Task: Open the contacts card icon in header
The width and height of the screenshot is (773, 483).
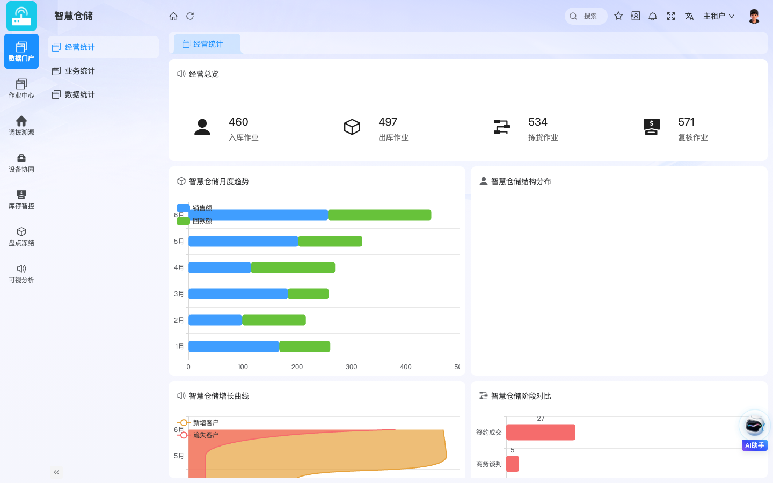Action: [636, 16]
